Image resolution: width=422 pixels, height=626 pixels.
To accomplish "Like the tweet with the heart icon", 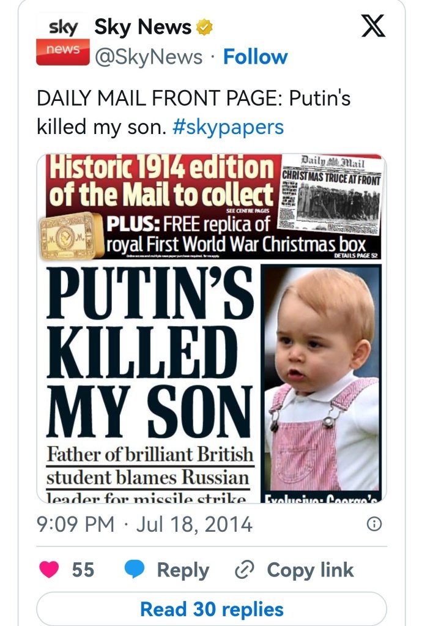I will 49,570.
